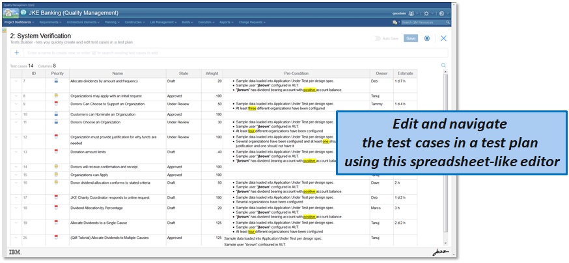The width and height of the screenshot is (569, 263).
Task: Sort by the State column header
Action: click(184, 73)
